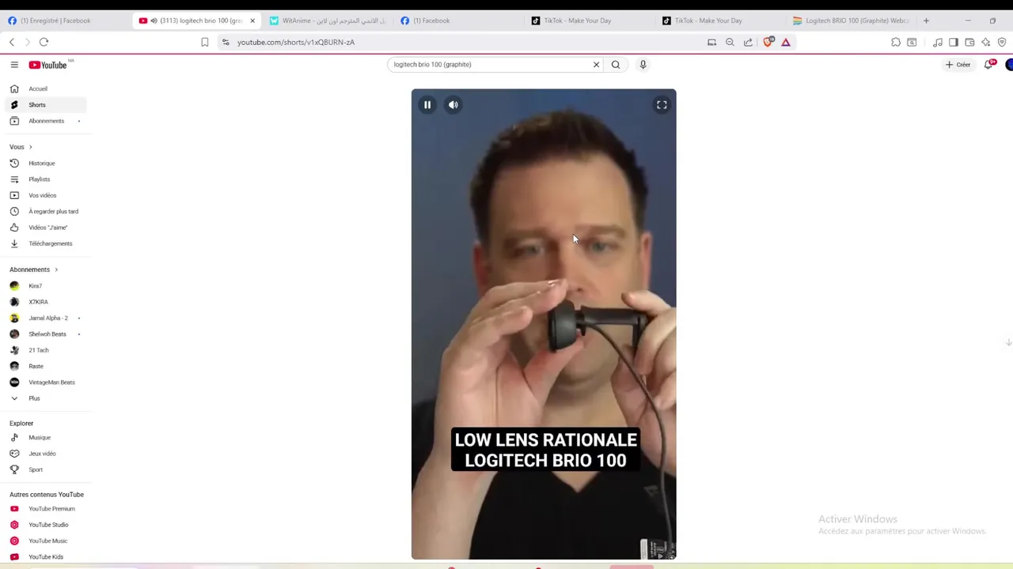1013x569 pixels.
Task: Go to next Short with down arrow
Action: (x=1008, y=342)
